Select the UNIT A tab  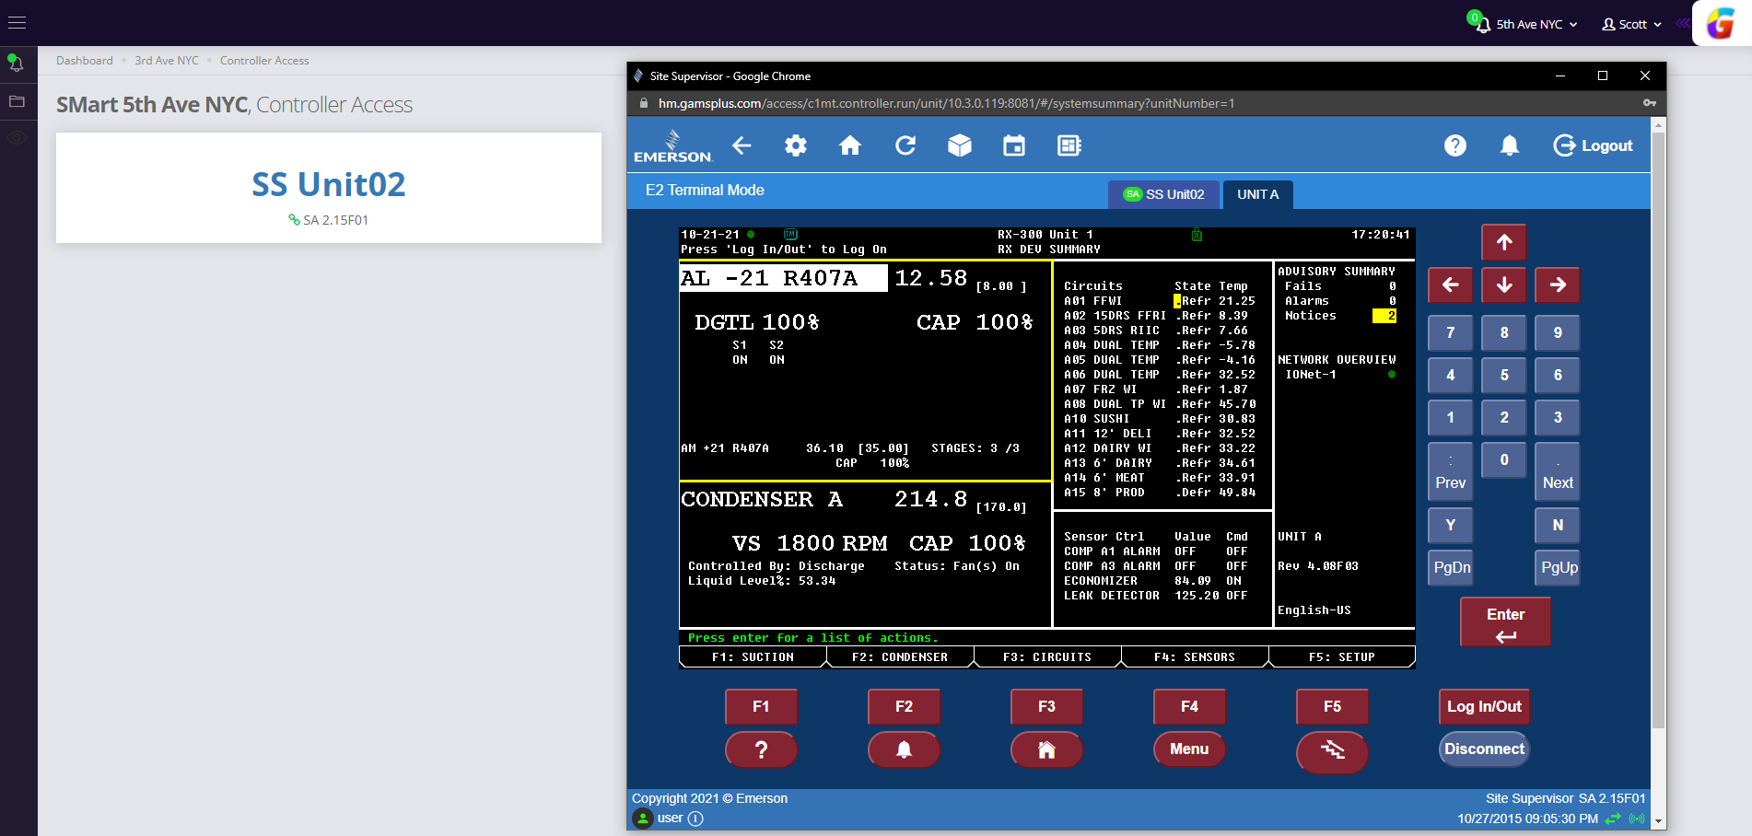click(x=1257, y=194)
